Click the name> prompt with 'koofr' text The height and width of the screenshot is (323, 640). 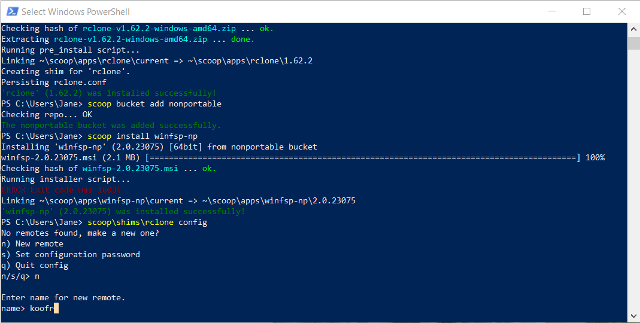click(30, 308)
